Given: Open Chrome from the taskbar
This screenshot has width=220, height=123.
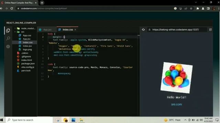Looking at the screenshot, I should 66,120.
